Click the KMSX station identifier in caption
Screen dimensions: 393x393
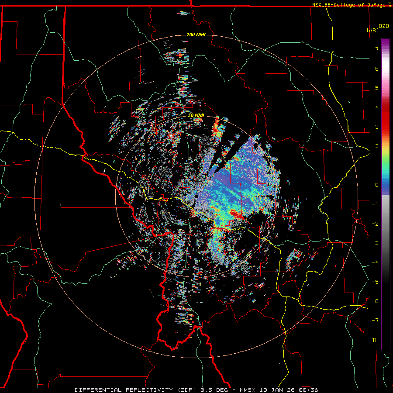click(x=248, y=390)
